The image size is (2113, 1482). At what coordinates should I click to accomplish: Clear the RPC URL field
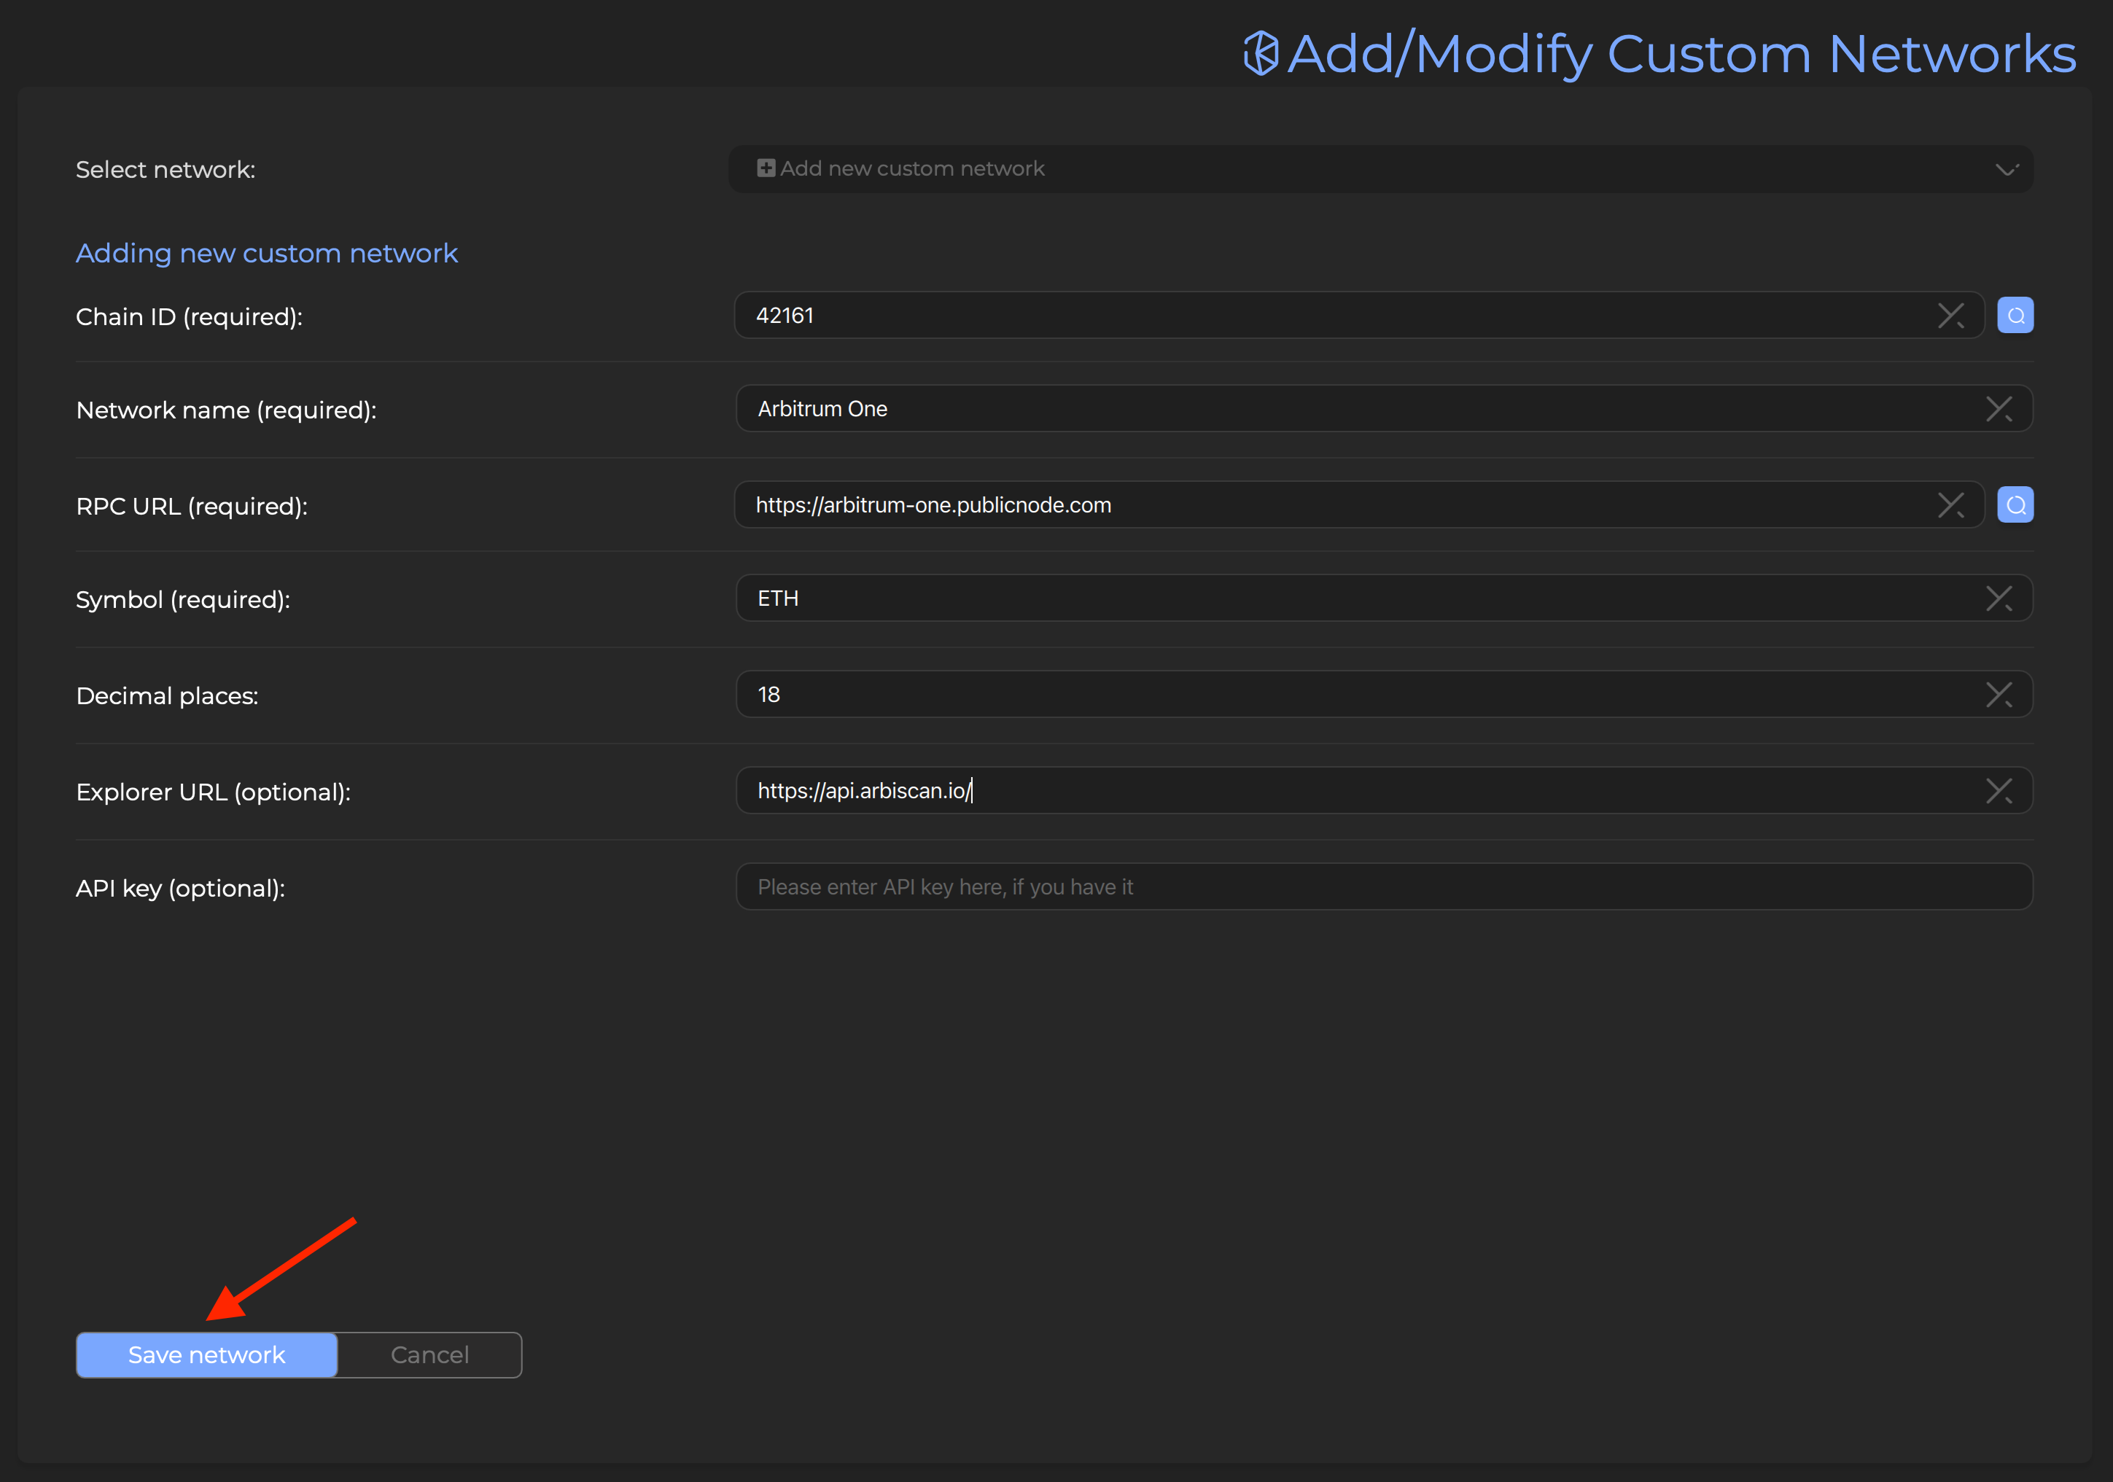pyautogui.click(x=1950, y=505)
